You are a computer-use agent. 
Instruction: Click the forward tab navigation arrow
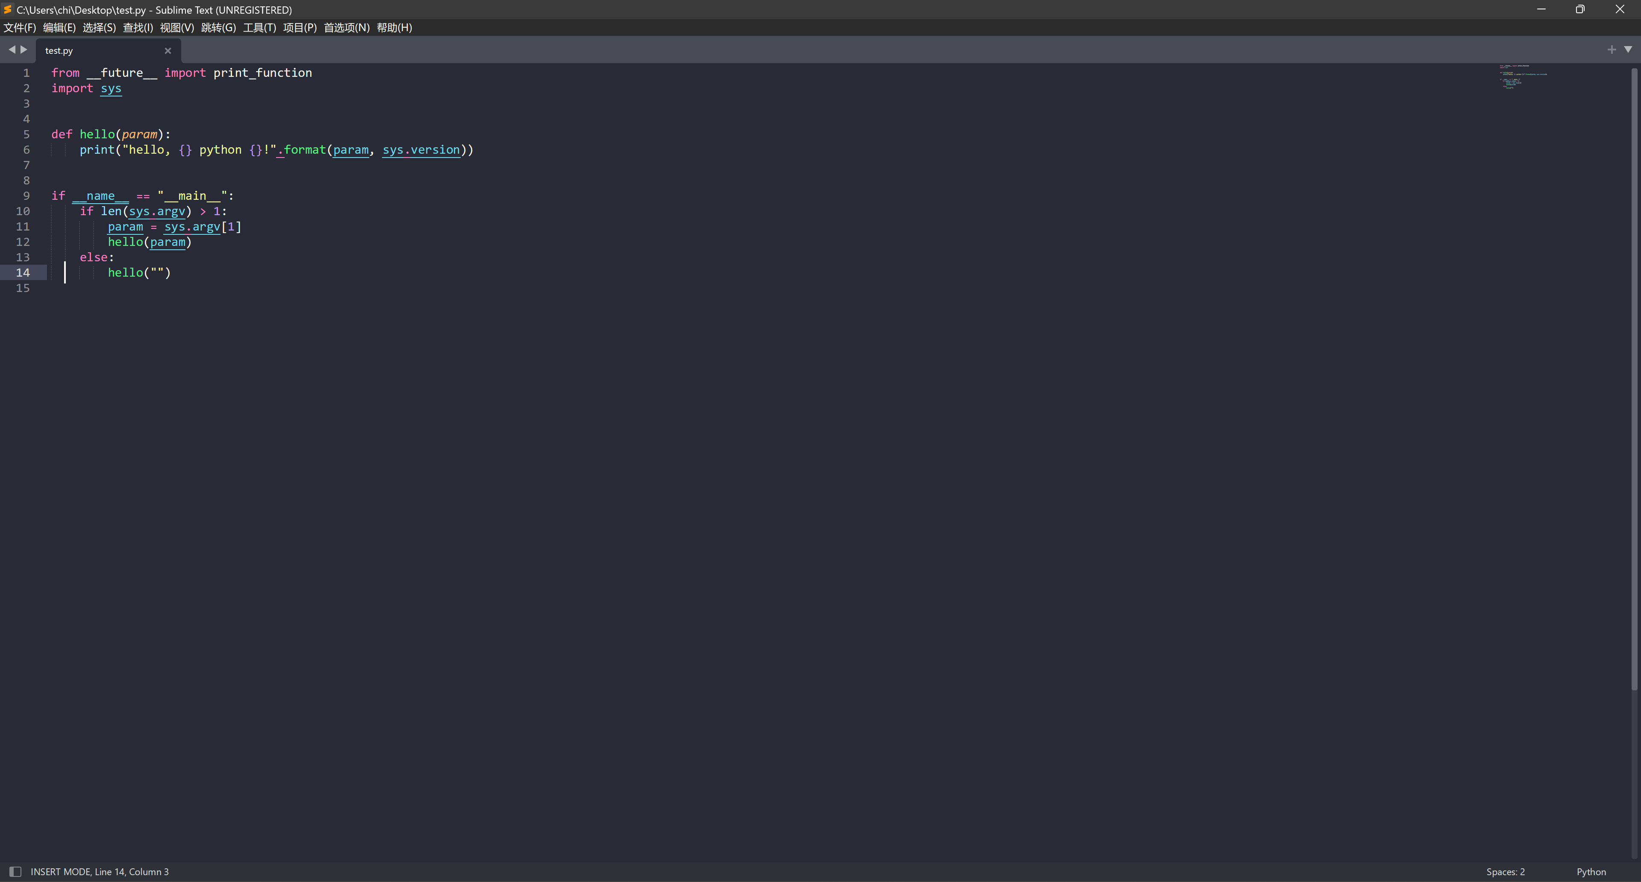click(x=24, y=50)
